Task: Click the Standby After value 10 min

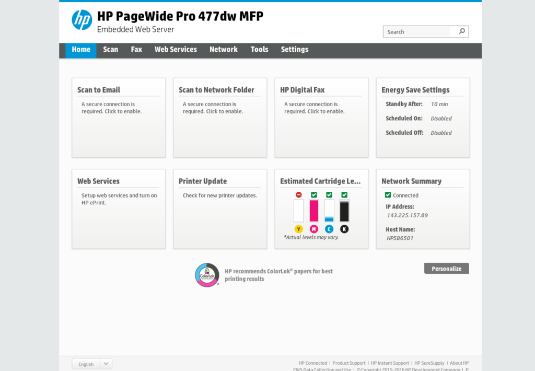Action: [439, 104]
